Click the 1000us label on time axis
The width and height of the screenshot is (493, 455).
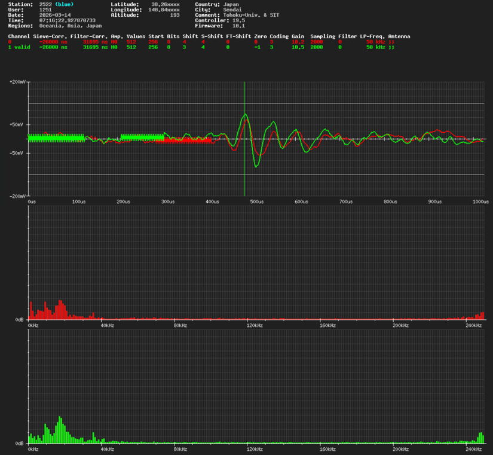click(482, 202)
